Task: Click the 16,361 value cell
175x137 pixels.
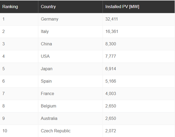Action: tap(139, 32)
